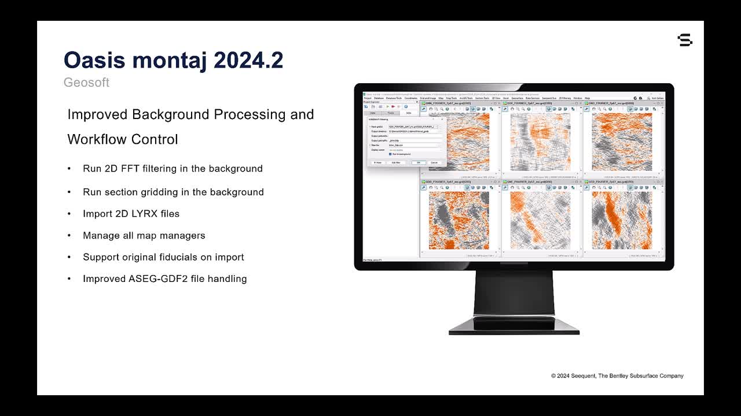Click the green globe icon in GED_FOURIER window
Viewport: 741px width, 416px height.
point(610,188)
